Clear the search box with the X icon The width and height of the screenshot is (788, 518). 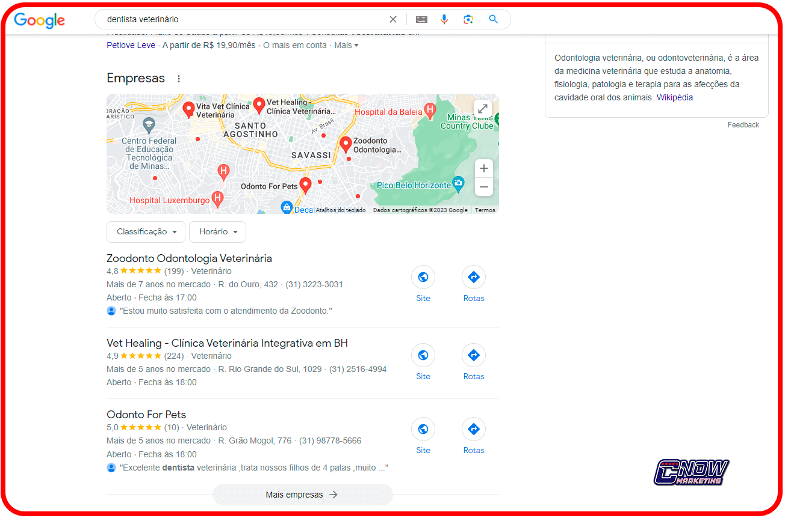(x=393, y=19)
